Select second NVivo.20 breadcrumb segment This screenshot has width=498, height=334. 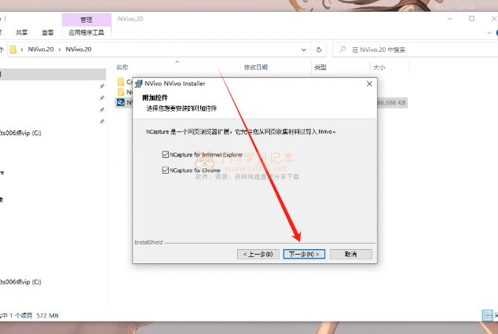(x=79, y=50)
